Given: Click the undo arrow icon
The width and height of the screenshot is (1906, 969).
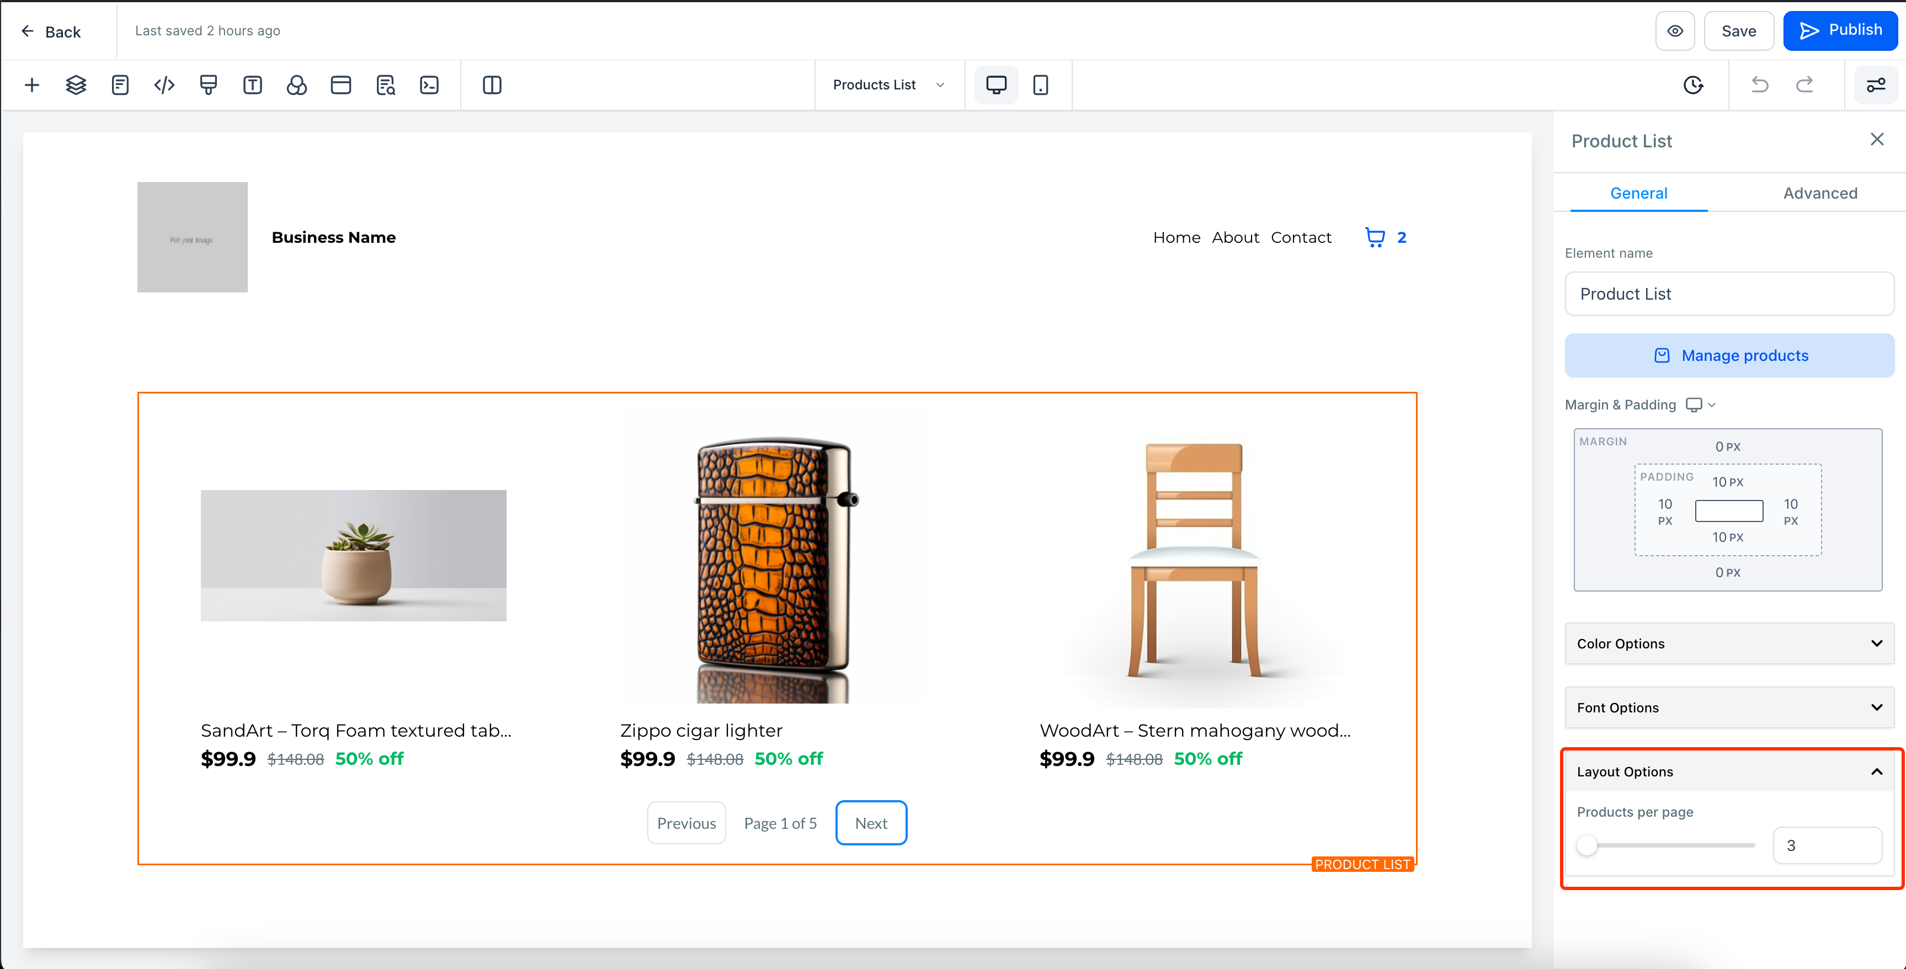Looking at the screenshot, I should (x=1760, y=85).
